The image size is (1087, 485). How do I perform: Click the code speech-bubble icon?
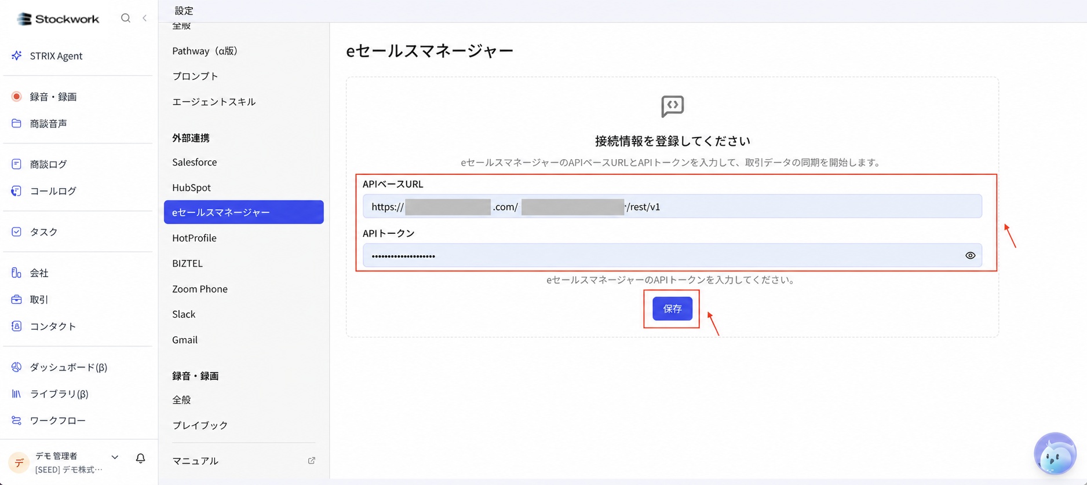[x=672, y=106]
